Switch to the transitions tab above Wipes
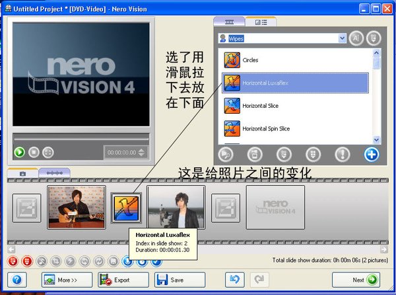This screenshot has width=396, height=295. (229, 22)
